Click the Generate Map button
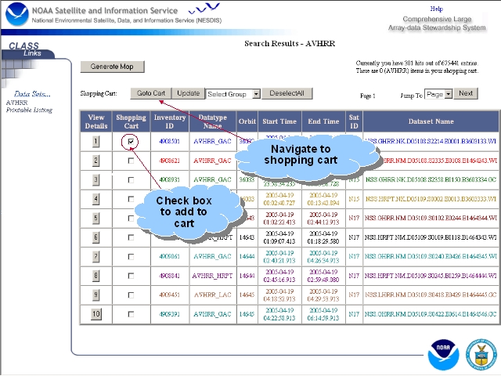 112,67
